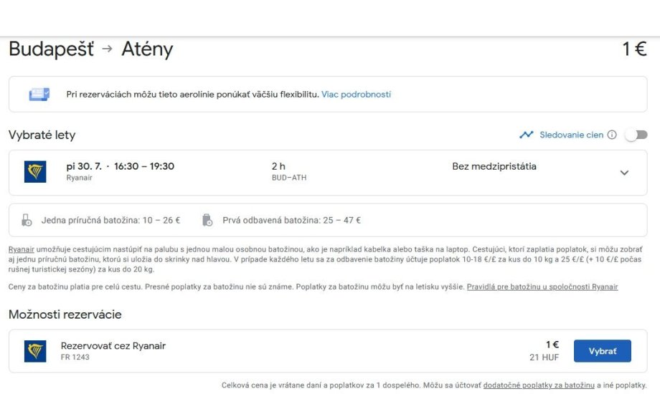
Task: Click the Bez medzipristátia label
Action: pyautogui.click(x=494, y=166)
